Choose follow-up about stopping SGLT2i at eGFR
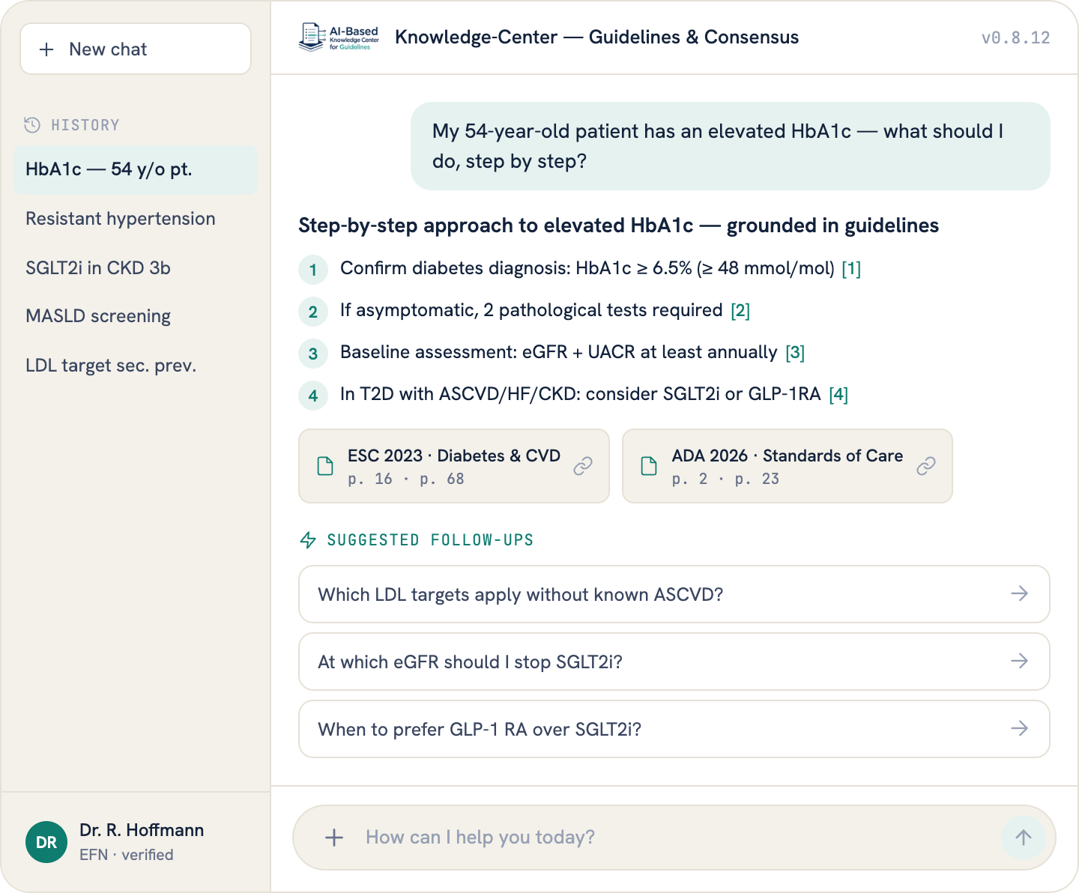This screenshot has height=893, width=1079. coord(674,662)
